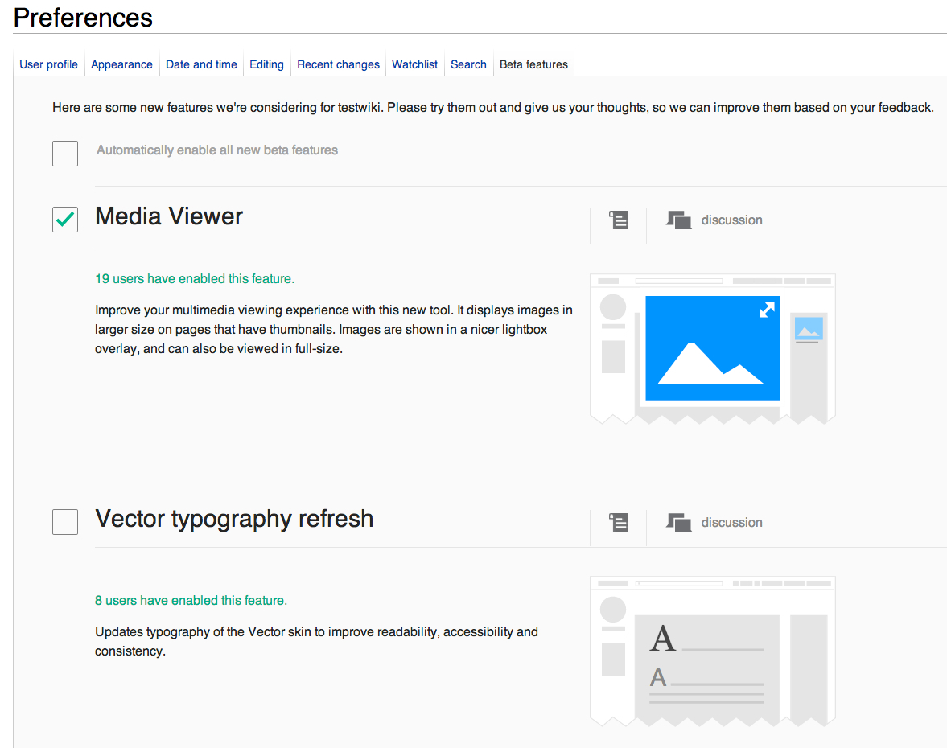The height and width of the screenshot is (748, 947).
Task: Disable the Media Viewer feature checkbox
Action: click(x=64, y=219)
